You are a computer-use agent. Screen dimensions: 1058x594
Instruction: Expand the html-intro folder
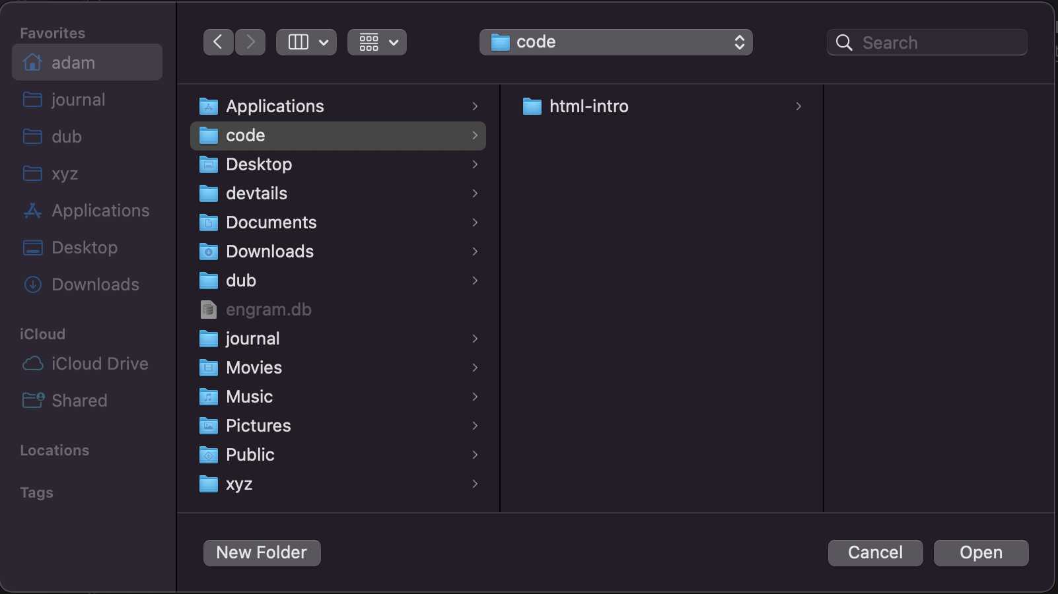point(798,106)
